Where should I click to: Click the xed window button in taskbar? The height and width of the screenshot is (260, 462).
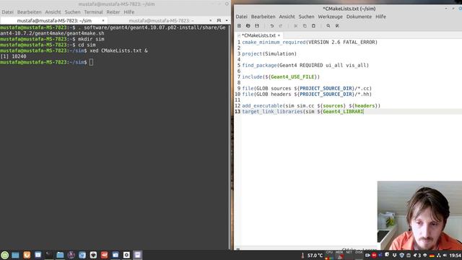(137, 255)
